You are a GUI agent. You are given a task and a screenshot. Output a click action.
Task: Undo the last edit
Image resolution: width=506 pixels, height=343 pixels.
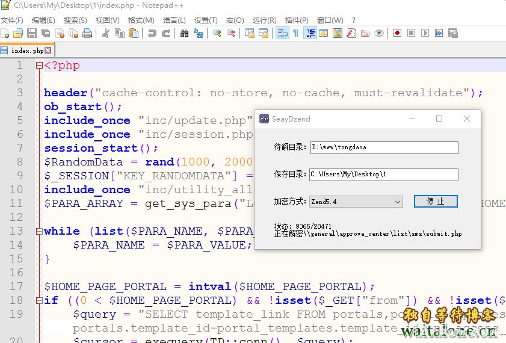[152, 33]
